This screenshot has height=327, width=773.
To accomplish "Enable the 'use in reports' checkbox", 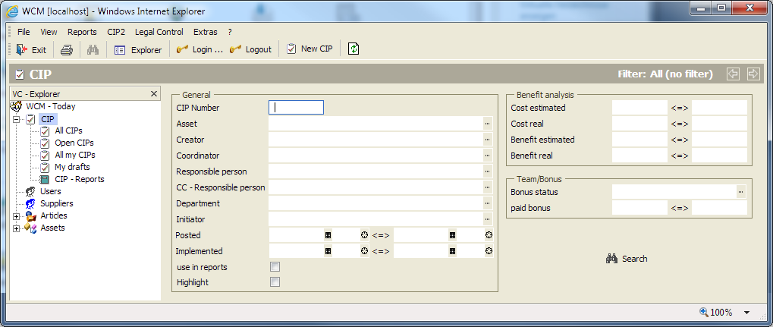I will (275, 267).
